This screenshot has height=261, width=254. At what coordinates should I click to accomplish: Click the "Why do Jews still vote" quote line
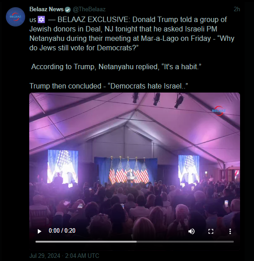[x=132, y=43]
